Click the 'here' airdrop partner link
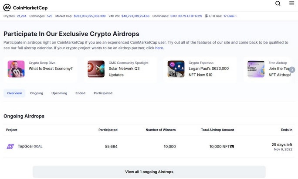298x179 pixels. click(x=159, y=48)
